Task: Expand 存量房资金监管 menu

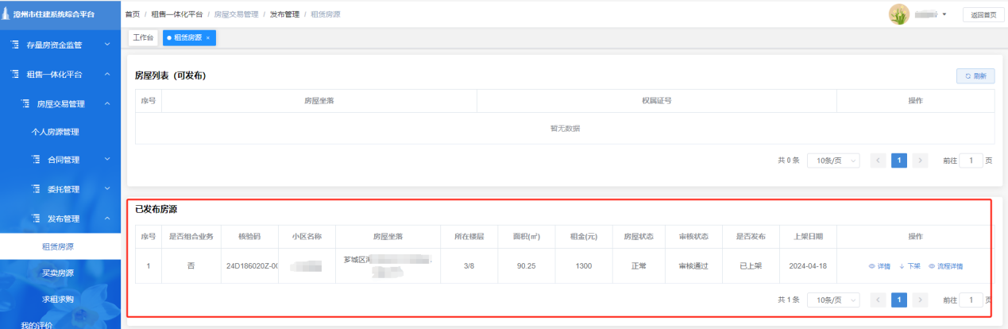Action: pyautogui.click(x=60, y=45)
